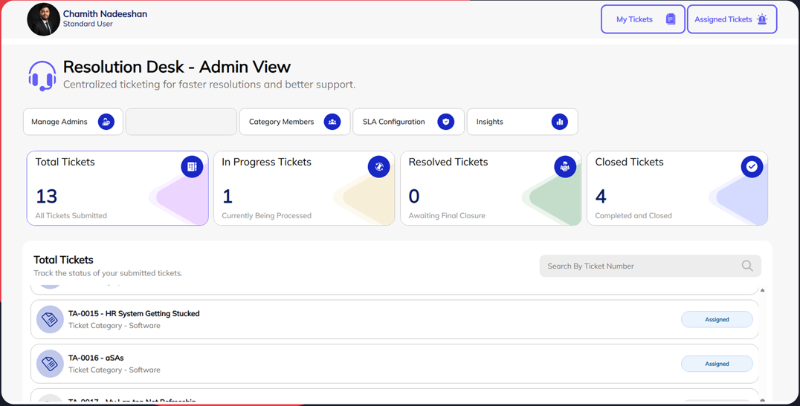Open the Insights button
This screenshot has height=406, width=800.
click(x=523, y=122)
